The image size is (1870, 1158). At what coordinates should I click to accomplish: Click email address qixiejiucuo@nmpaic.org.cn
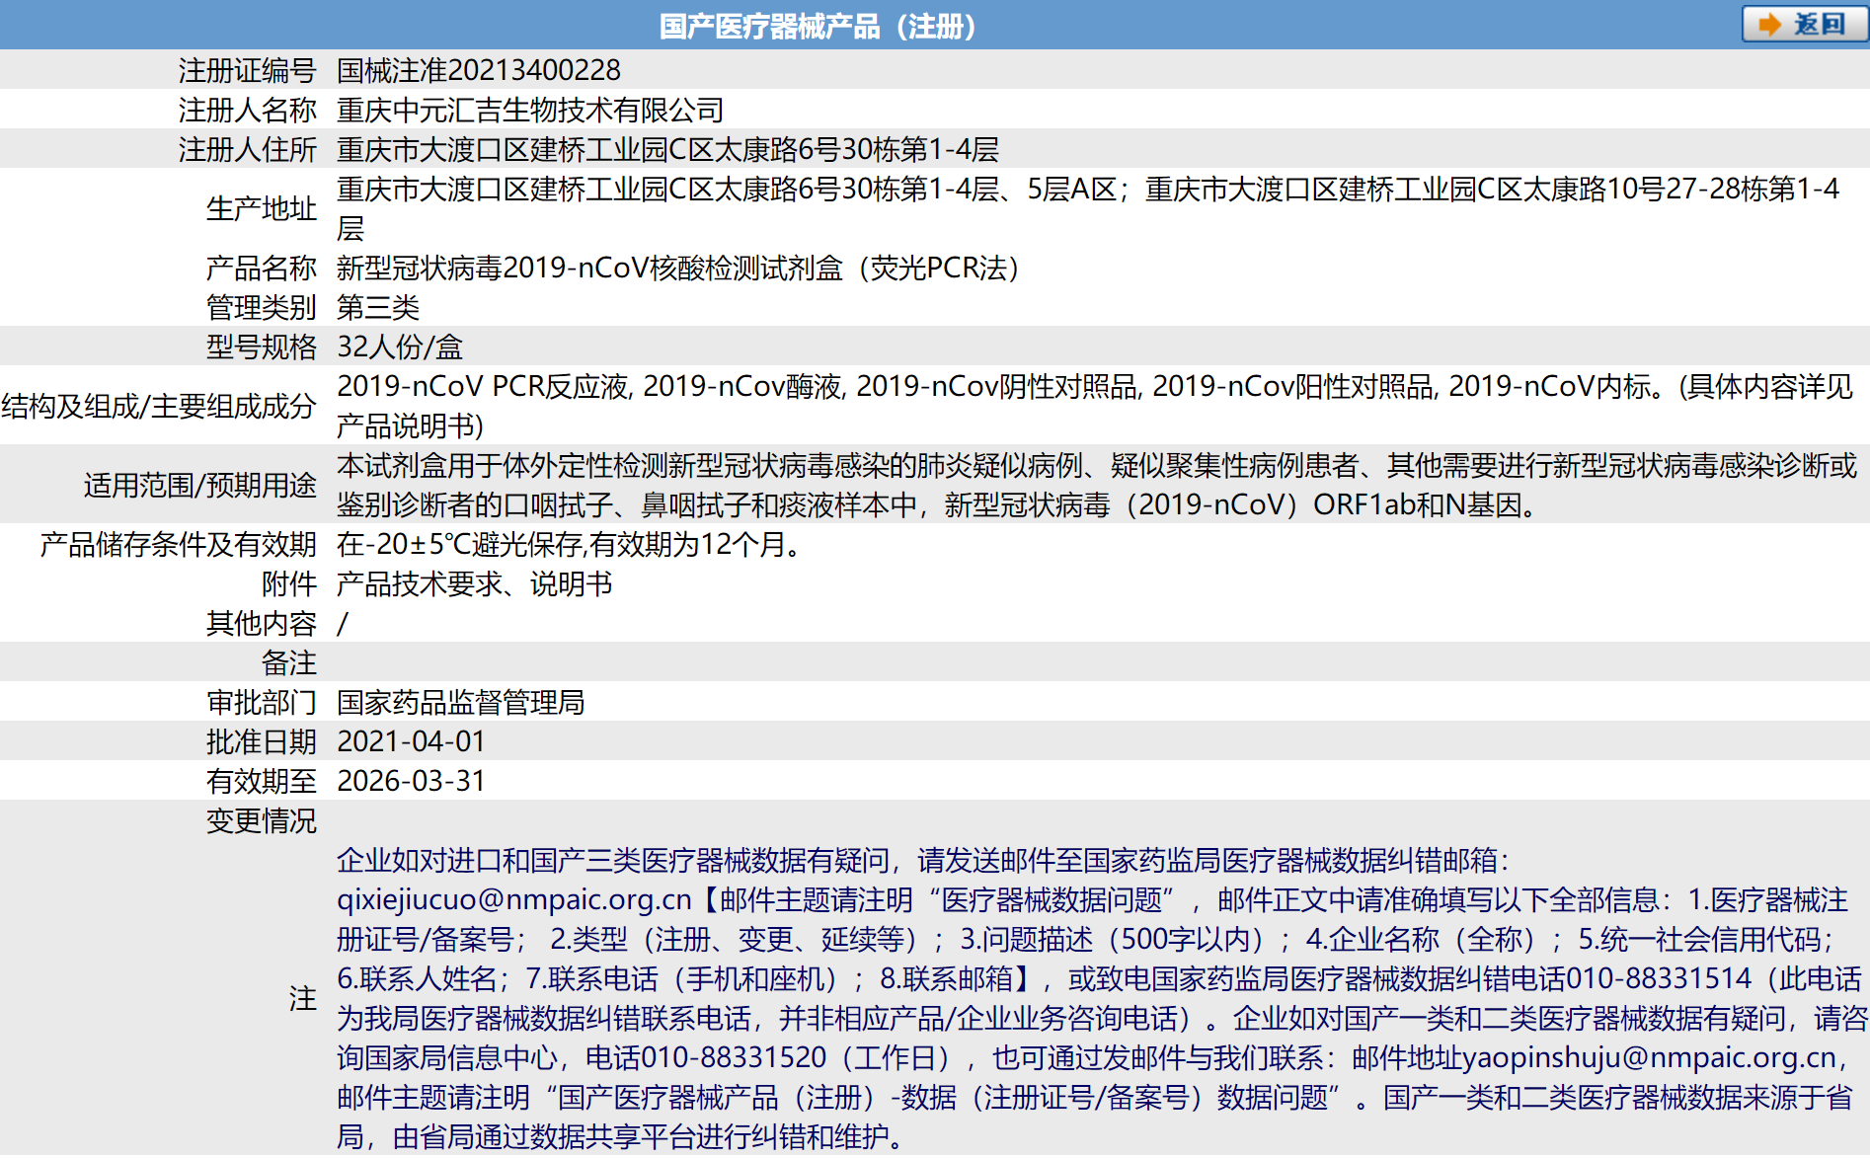[x=513, y=899]
